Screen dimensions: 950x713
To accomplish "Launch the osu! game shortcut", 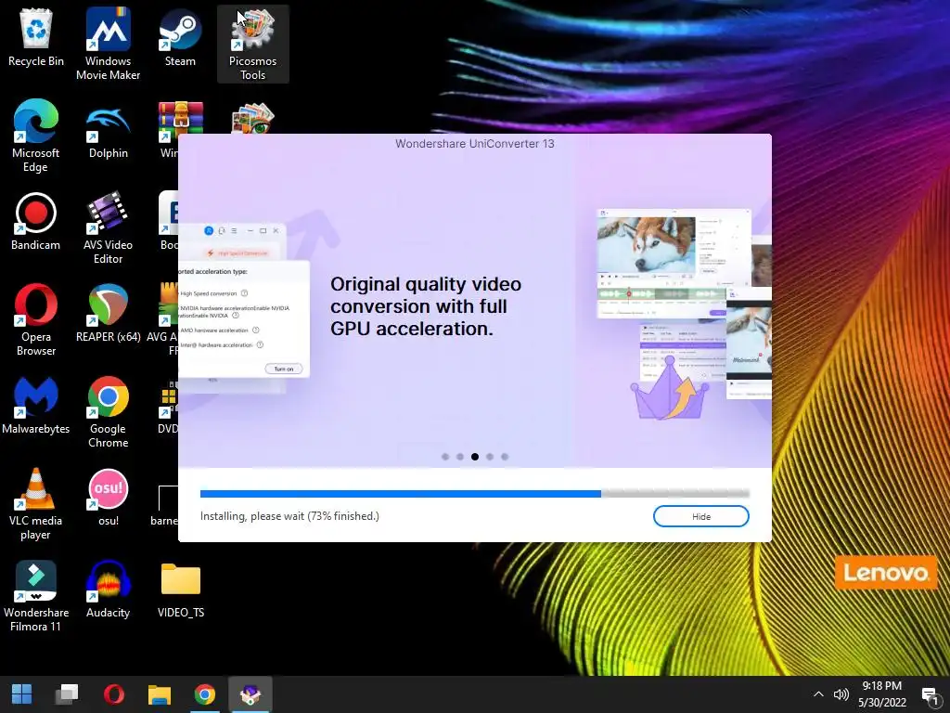I will pyautogui.click(x=108, y=499).
